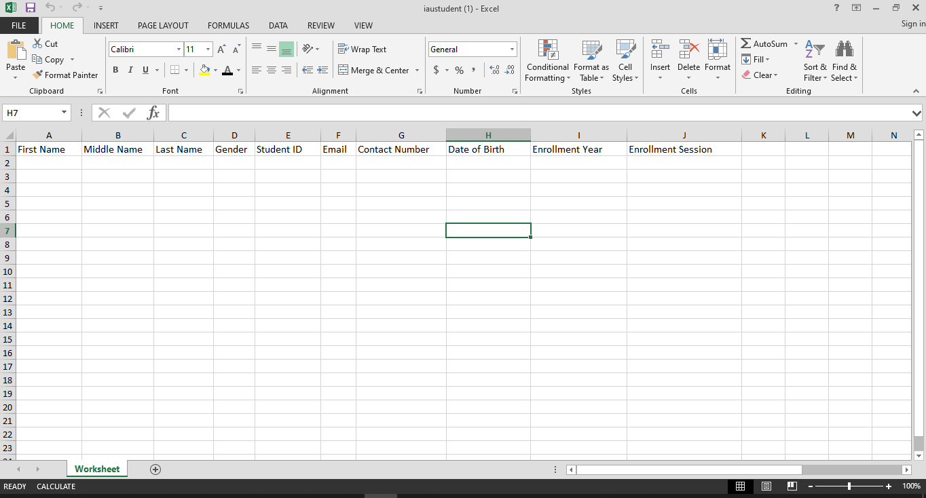Click AutoSum sigma button

click(764, 43)
